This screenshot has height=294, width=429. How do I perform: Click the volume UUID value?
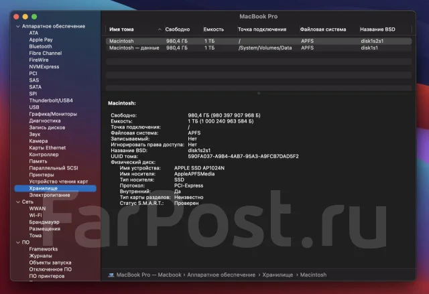pos(243,156)
